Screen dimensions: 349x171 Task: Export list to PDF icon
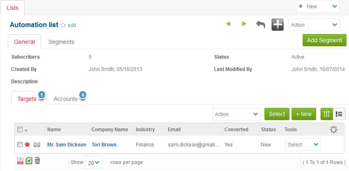tap(20, 161)
